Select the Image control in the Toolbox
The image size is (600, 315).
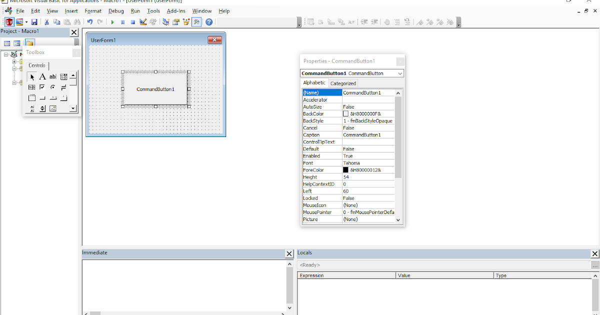(52, 108)
